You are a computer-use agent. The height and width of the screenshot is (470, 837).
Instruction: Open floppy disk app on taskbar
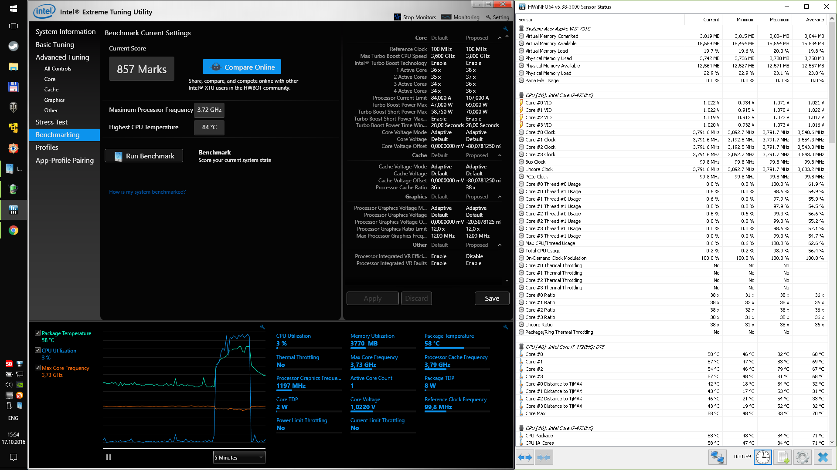point(14,87)
